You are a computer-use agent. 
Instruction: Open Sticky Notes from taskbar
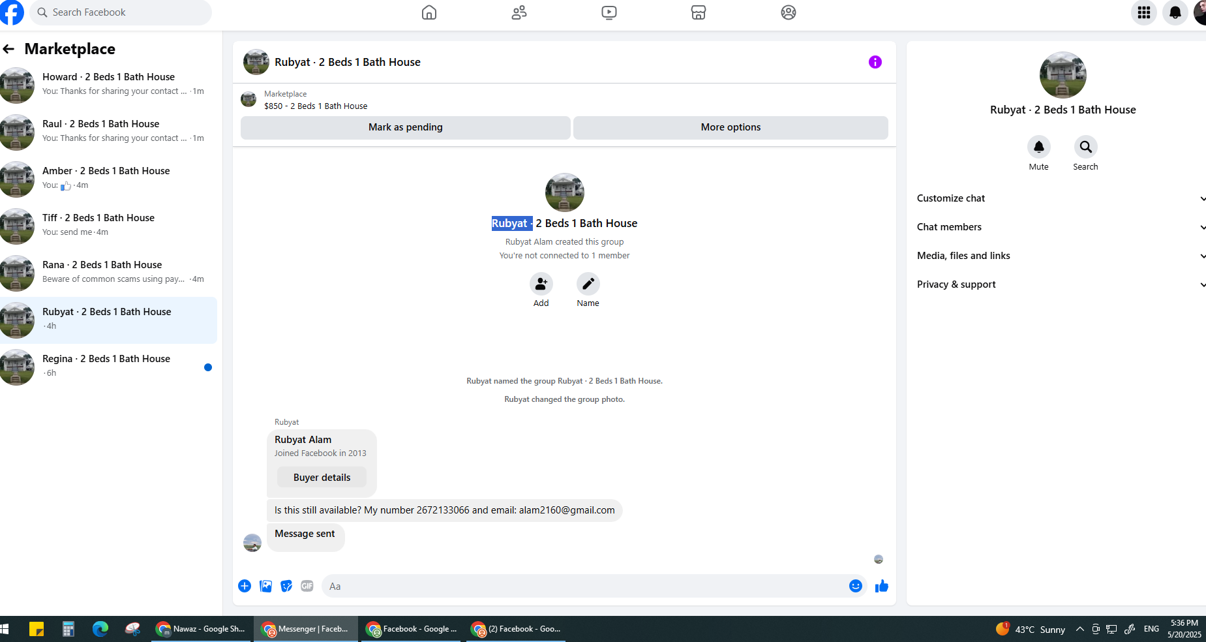[x=37, y=629]
